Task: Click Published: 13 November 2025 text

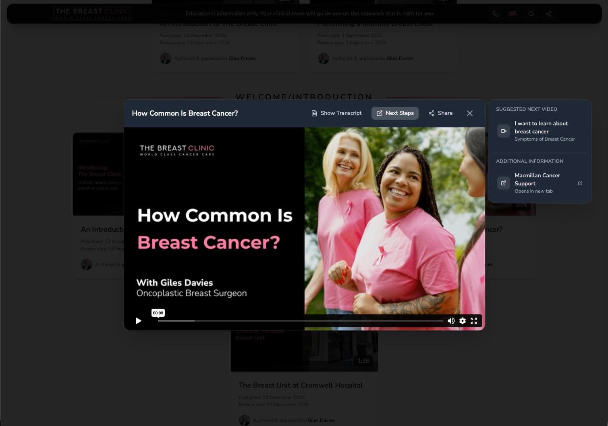Action: pyautogui.click(x=193, y=35)
